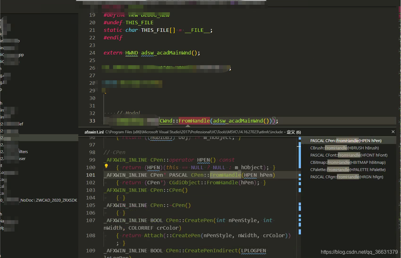Click the 'operator HPEN()' text on line 99
Image resolution: width=401 pixels, height=258 pixels.
pos(193,160)
